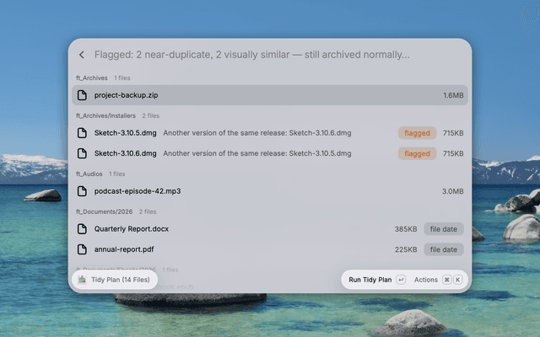Viewport: 540px width, 337px height.
Task: Run Tidy Plan
Action: [x=370, y=280]
